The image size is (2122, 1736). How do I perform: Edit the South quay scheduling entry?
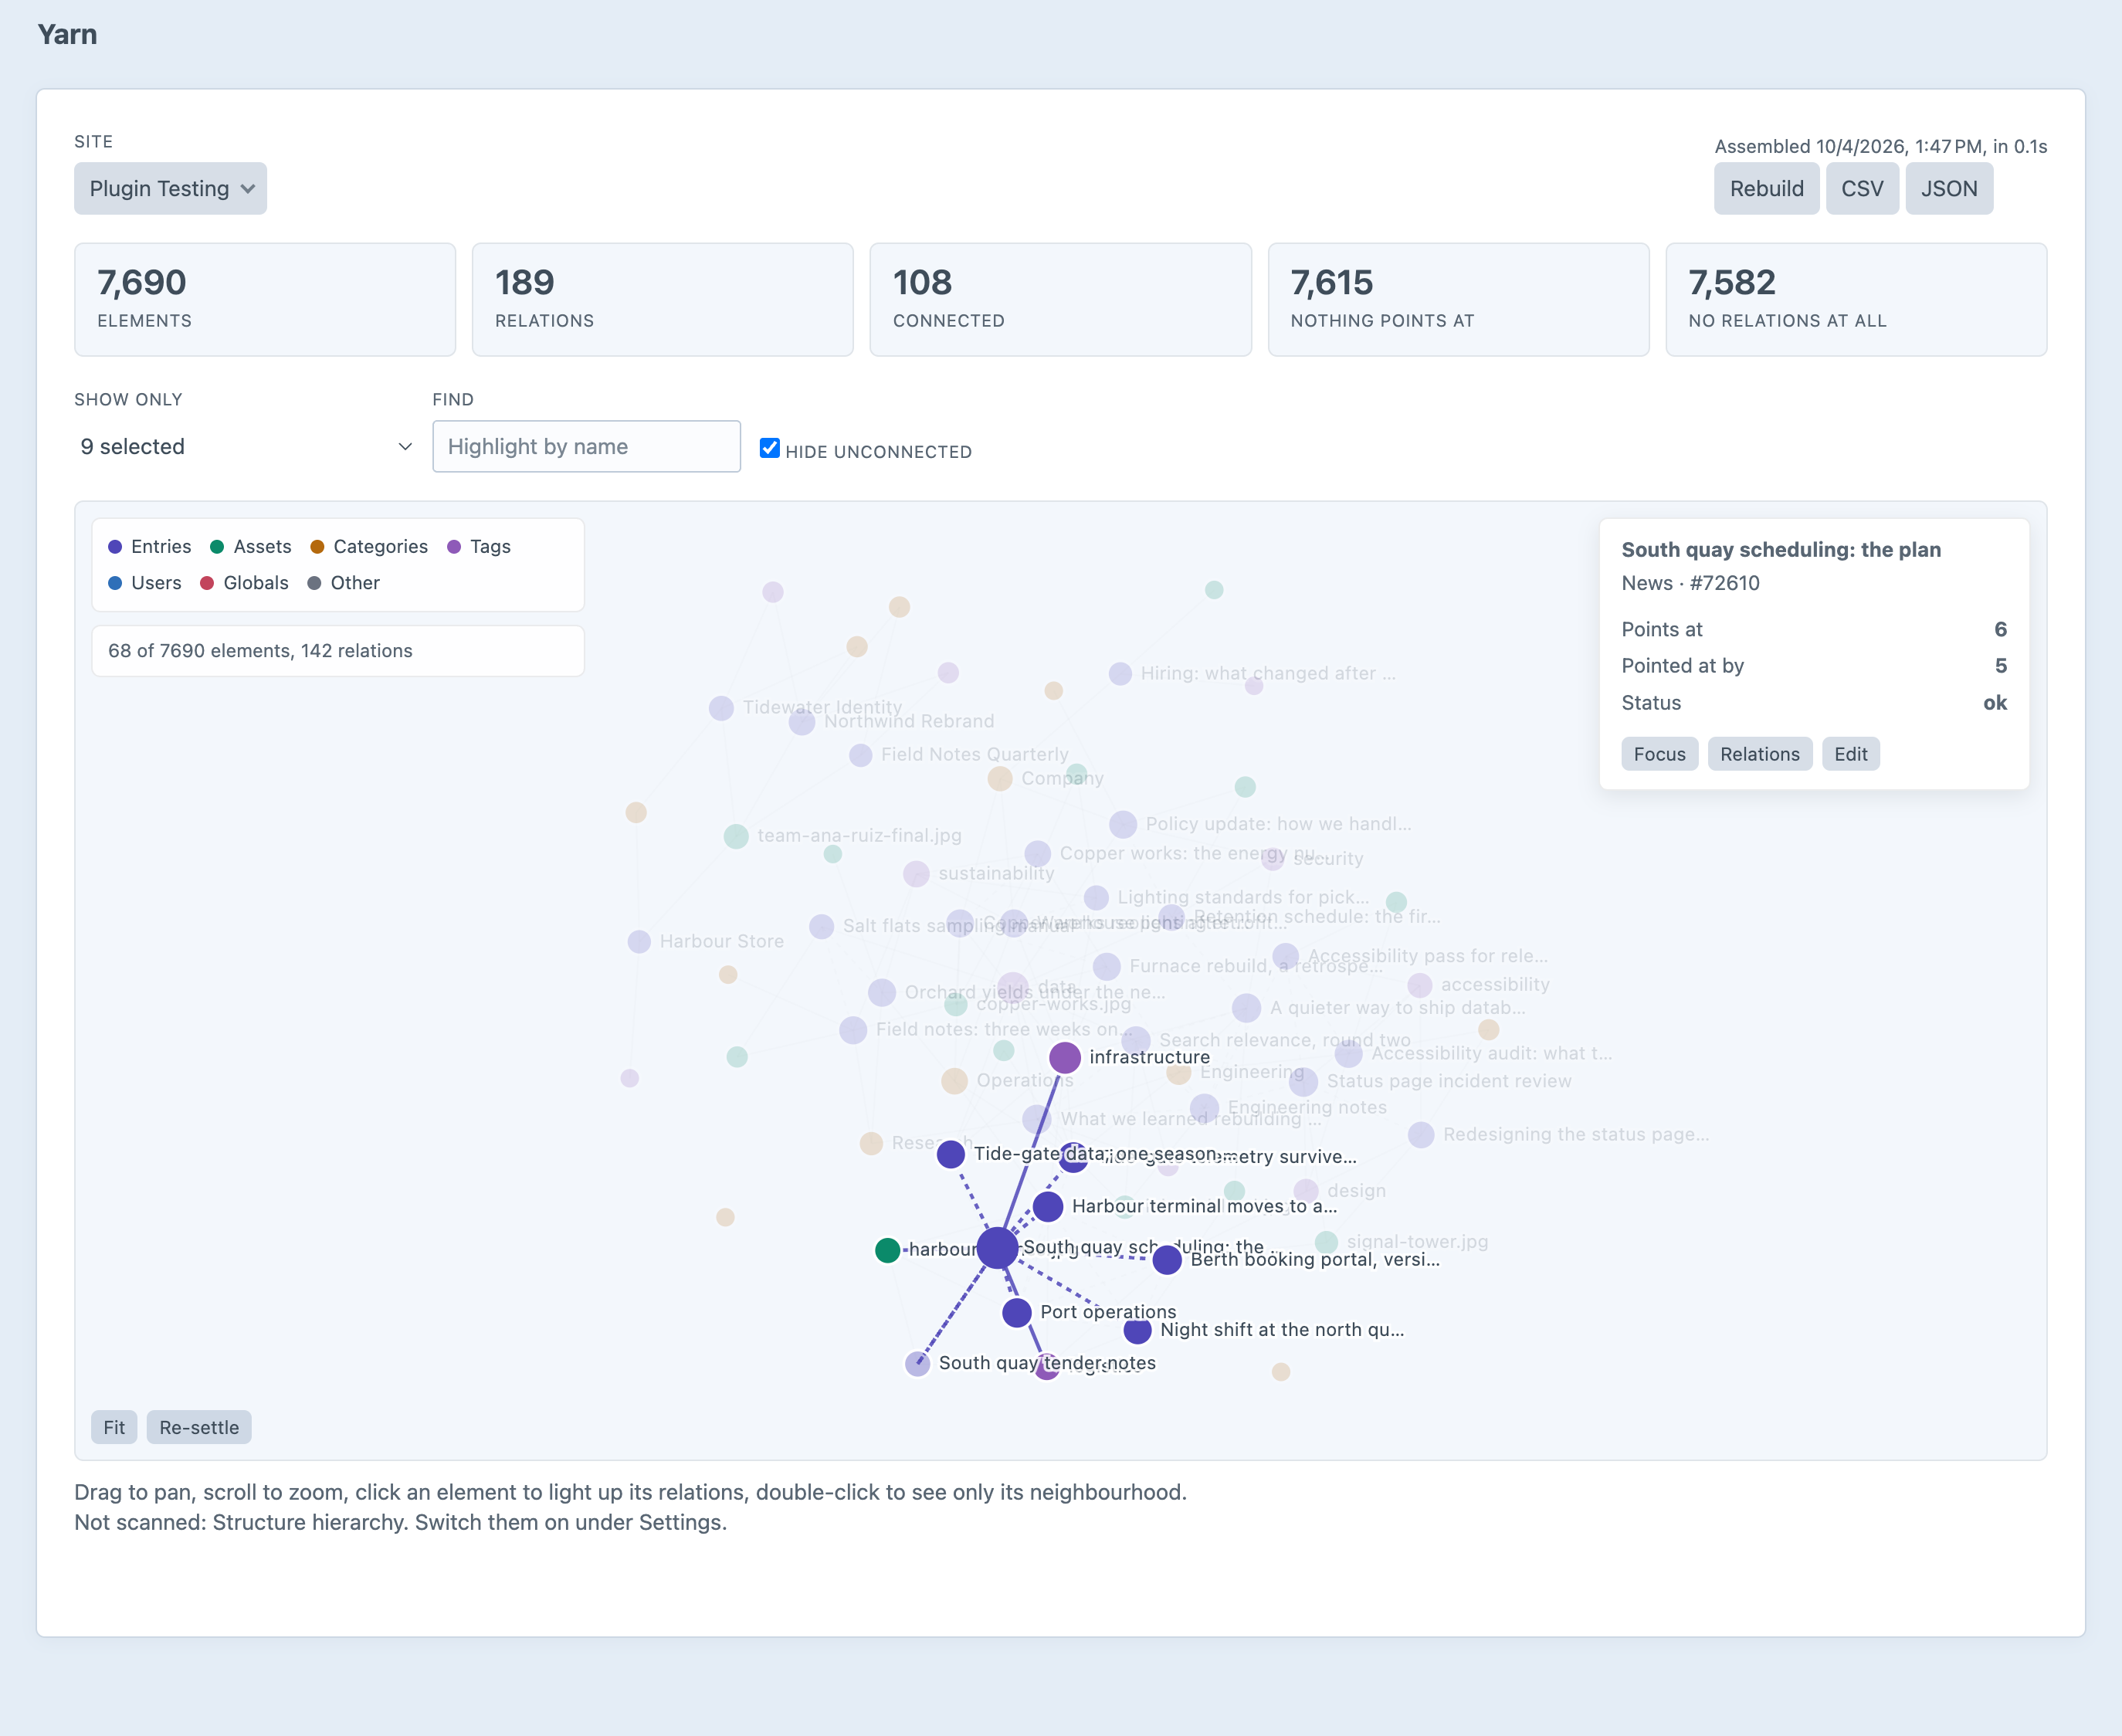(1850, 754)
